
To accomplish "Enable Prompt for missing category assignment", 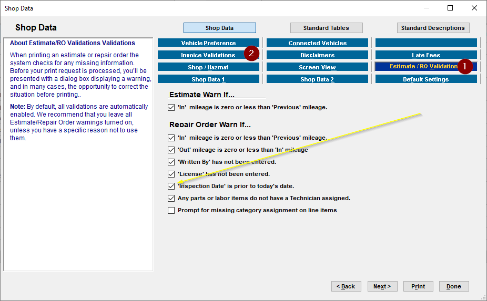I will (x=171, y=211).
